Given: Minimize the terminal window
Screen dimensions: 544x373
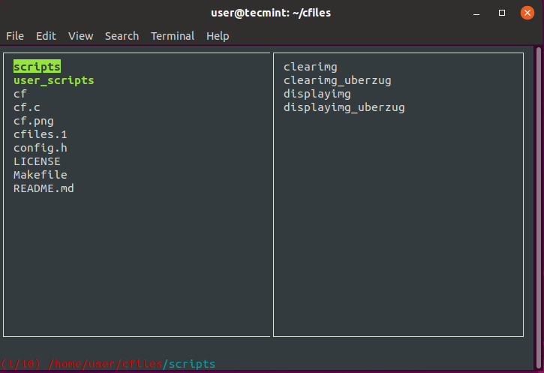Looking at the screenshot, I should (x=476, y=13).
